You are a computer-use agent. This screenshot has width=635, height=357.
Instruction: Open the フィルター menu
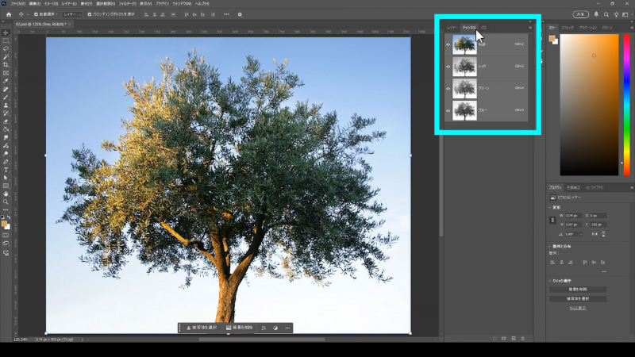127,4
